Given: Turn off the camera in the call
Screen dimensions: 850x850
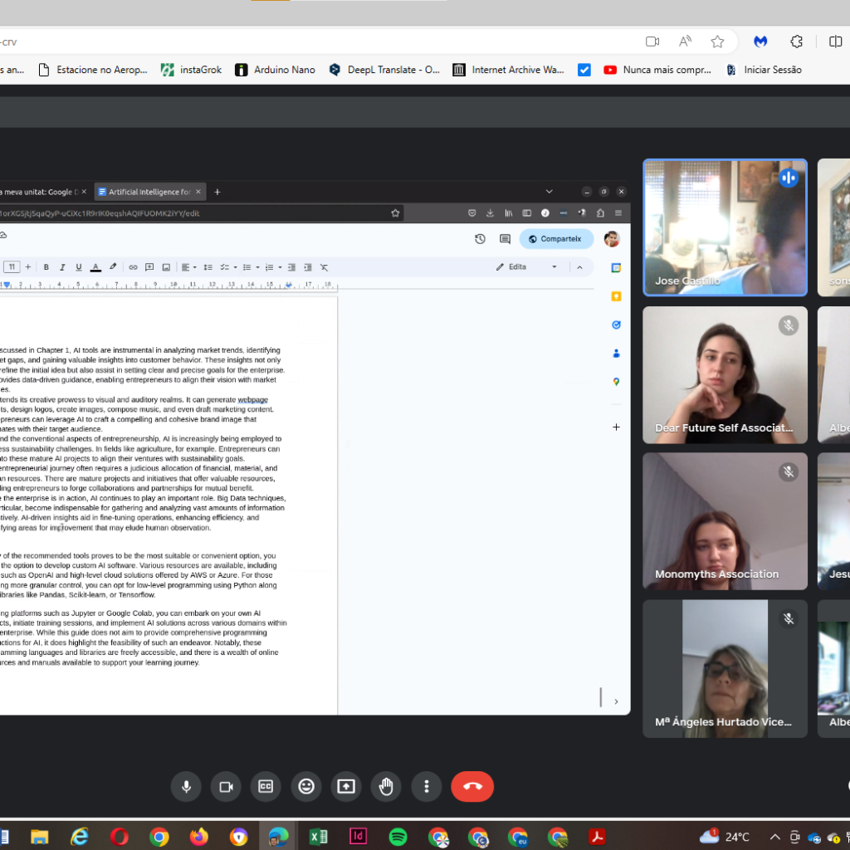Looking at the screenshot, I should coord(226,787).
